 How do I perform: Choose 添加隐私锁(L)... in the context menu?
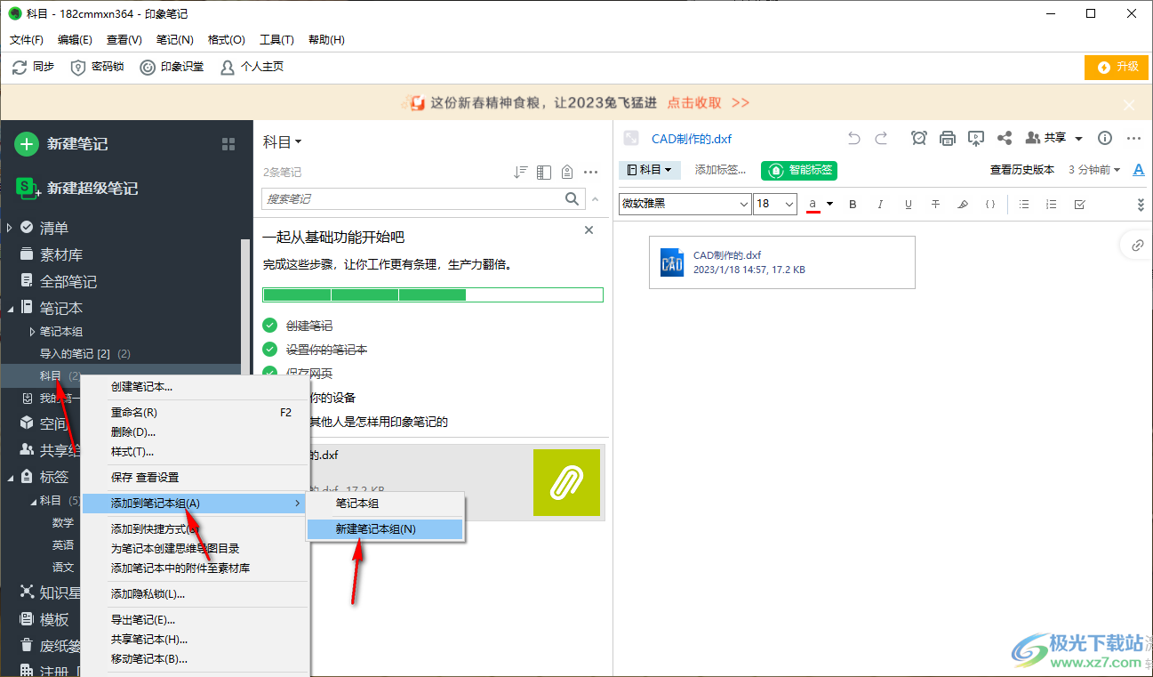(148, 594)
